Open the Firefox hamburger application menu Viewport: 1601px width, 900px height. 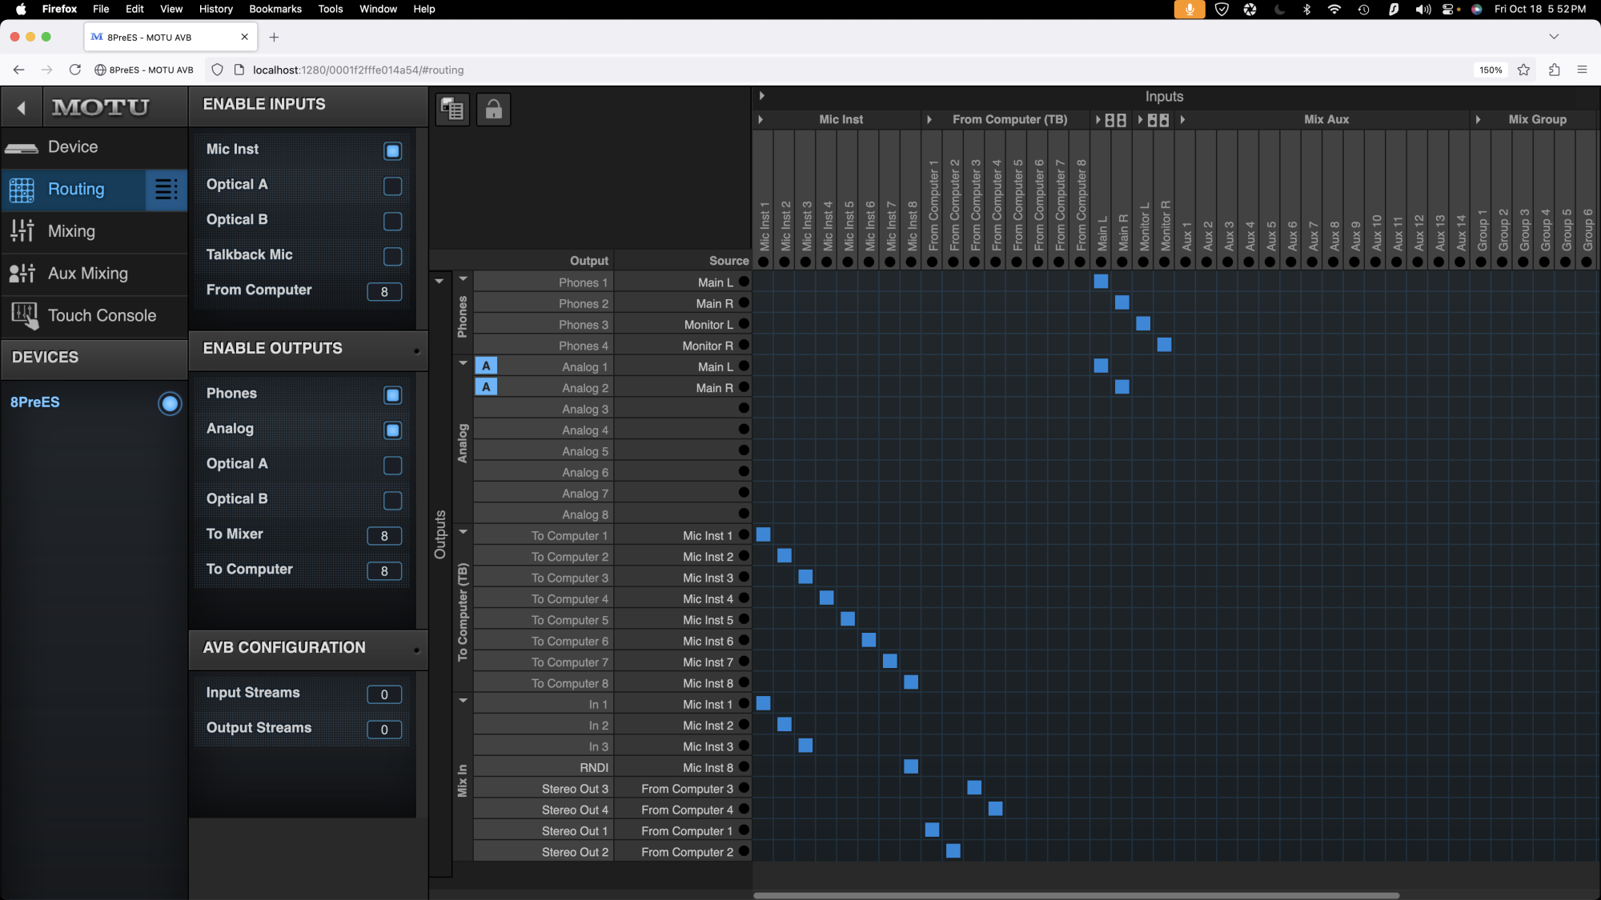1582,70
